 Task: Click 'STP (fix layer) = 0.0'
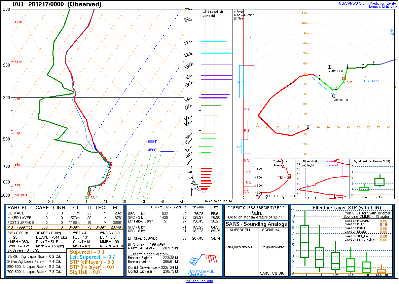[92, 267]
